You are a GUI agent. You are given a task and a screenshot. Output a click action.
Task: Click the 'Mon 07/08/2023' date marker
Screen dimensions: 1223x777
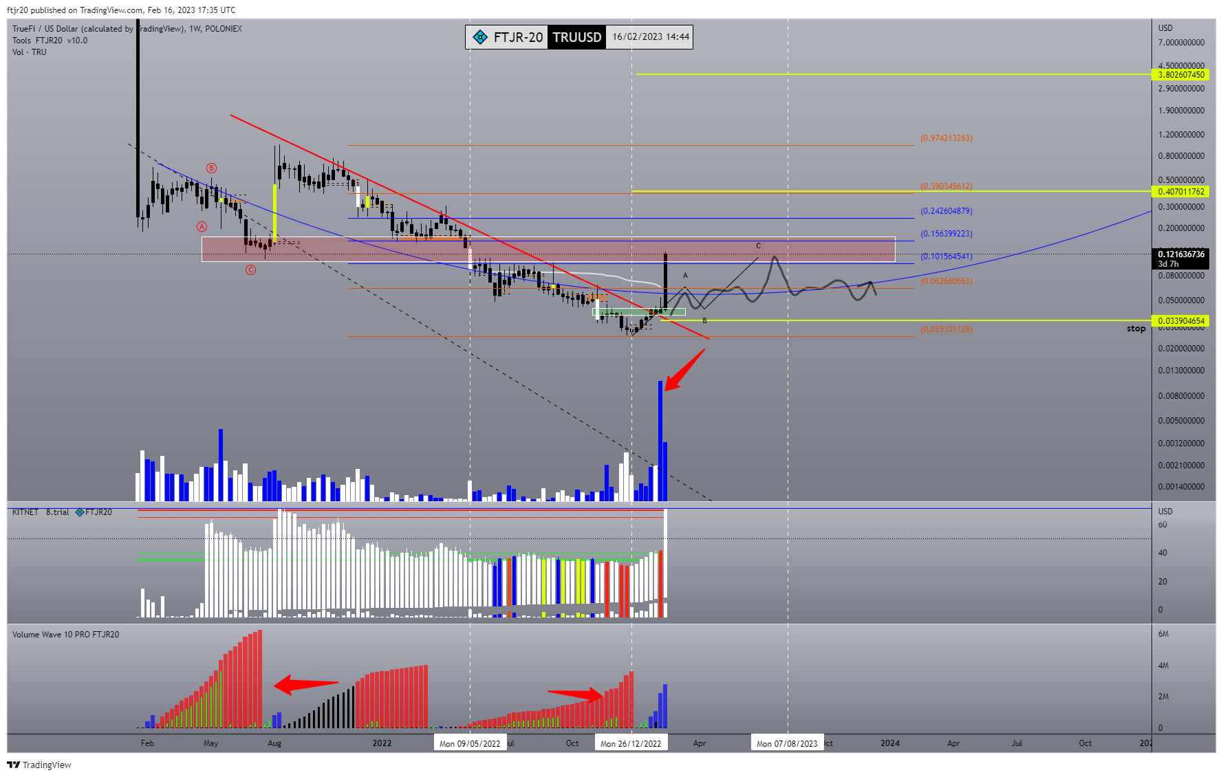(x=787, y=743)
